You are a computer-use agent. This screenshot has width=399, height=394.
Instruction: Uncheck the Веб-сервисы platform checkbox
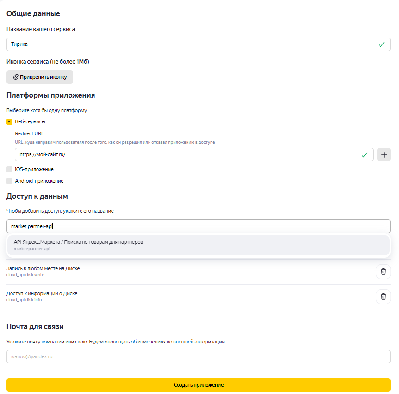pos(9,121)
